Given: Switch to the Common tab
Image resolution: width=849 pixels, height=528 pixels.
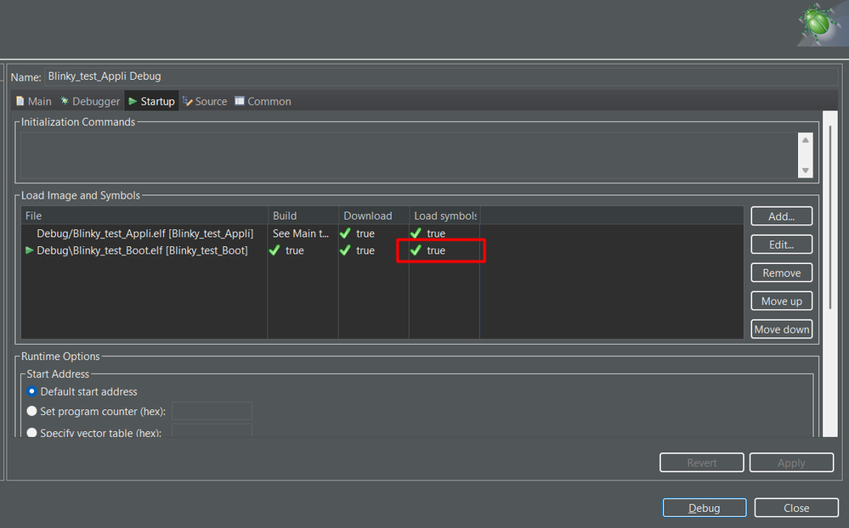Looking at the screenshot, I should point(263,101).
